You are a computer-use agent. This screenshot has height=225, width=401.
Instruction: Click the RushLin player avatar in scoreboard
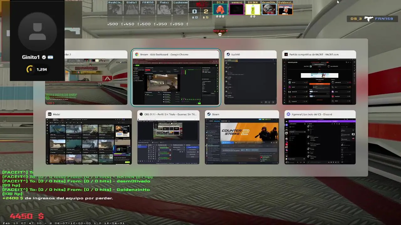point(115,9)
